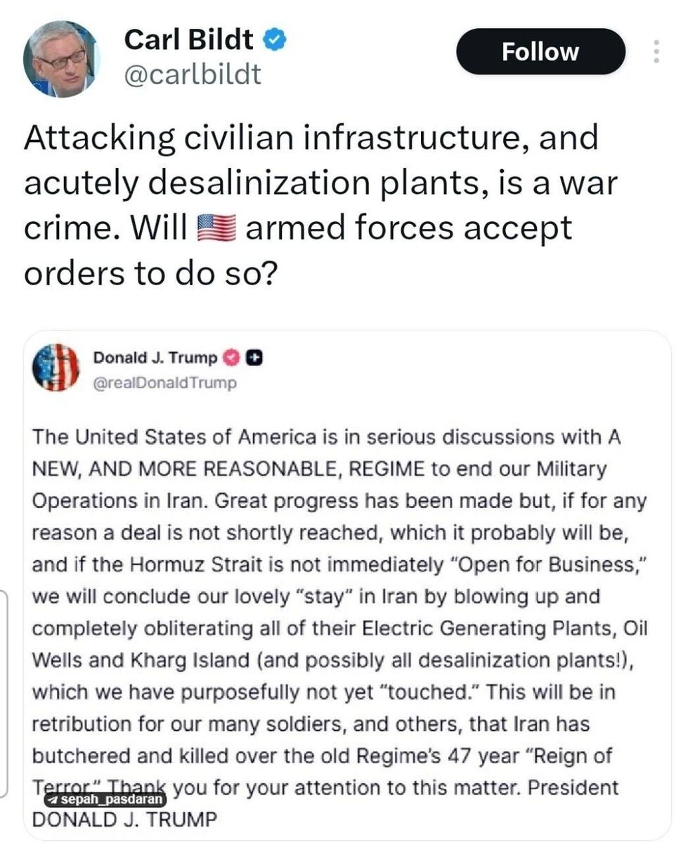This screenshot has width=695, height=843.
Task: Click the "Open for Business" quoted phrase
Action: pyautogui.click(x=542, y=564)
